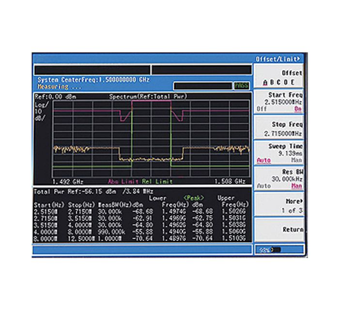
Task: Select the Sweep Time 9.139ms value
Action: click(x=290, y=153)
